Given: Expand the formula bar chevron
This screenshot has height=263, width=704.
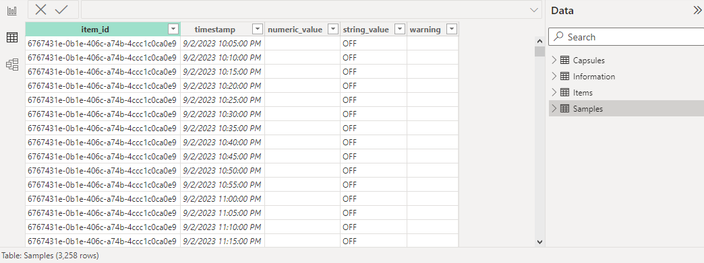Looking at the screenshot, I should point(534,10).
